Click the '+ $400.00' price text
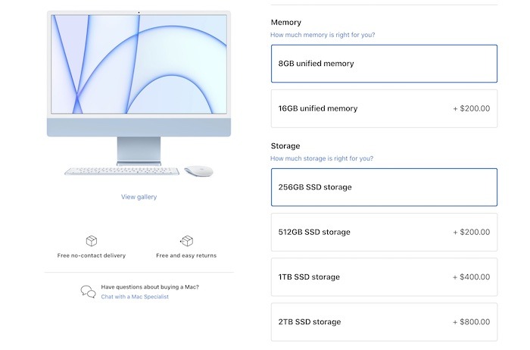The height and width of the screenshot is (350, 530). click(x=472, y=277)
